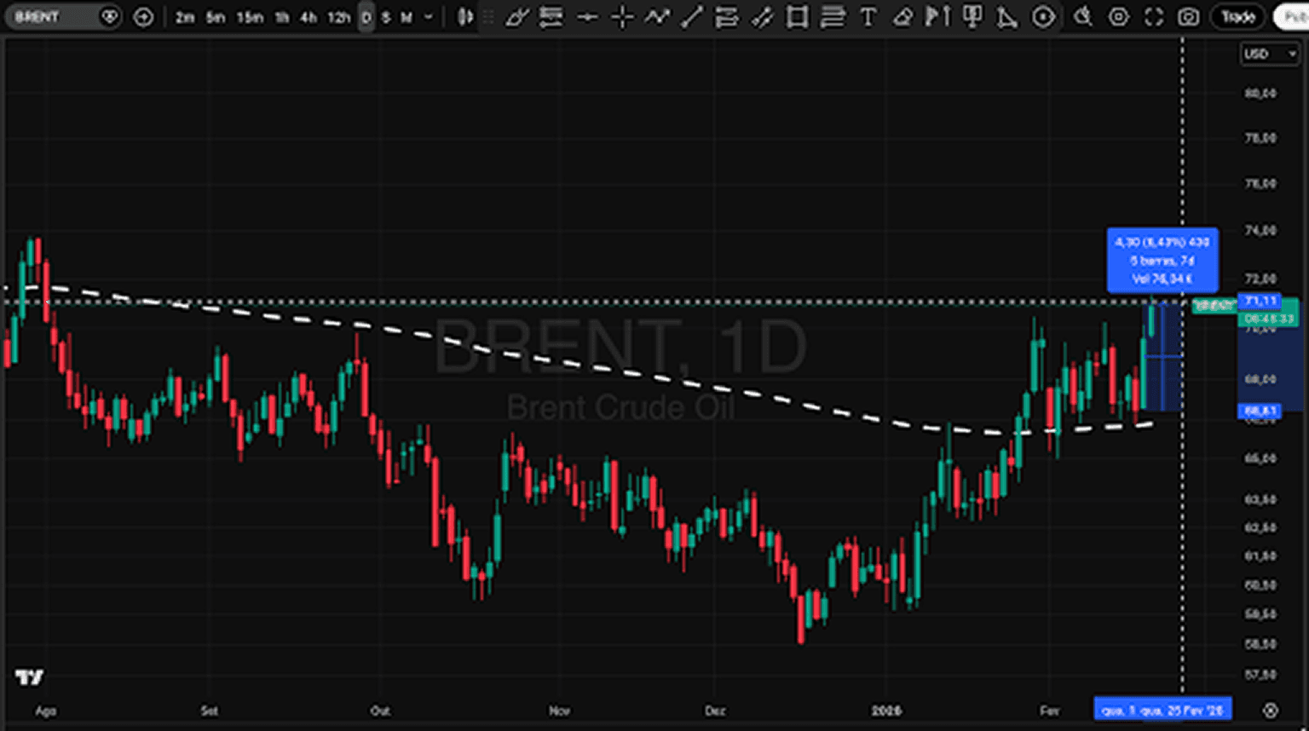1309x731 pixels.
Task: Select the Text annotation tool
Action: pyautogui.click(x=868, y=17)
